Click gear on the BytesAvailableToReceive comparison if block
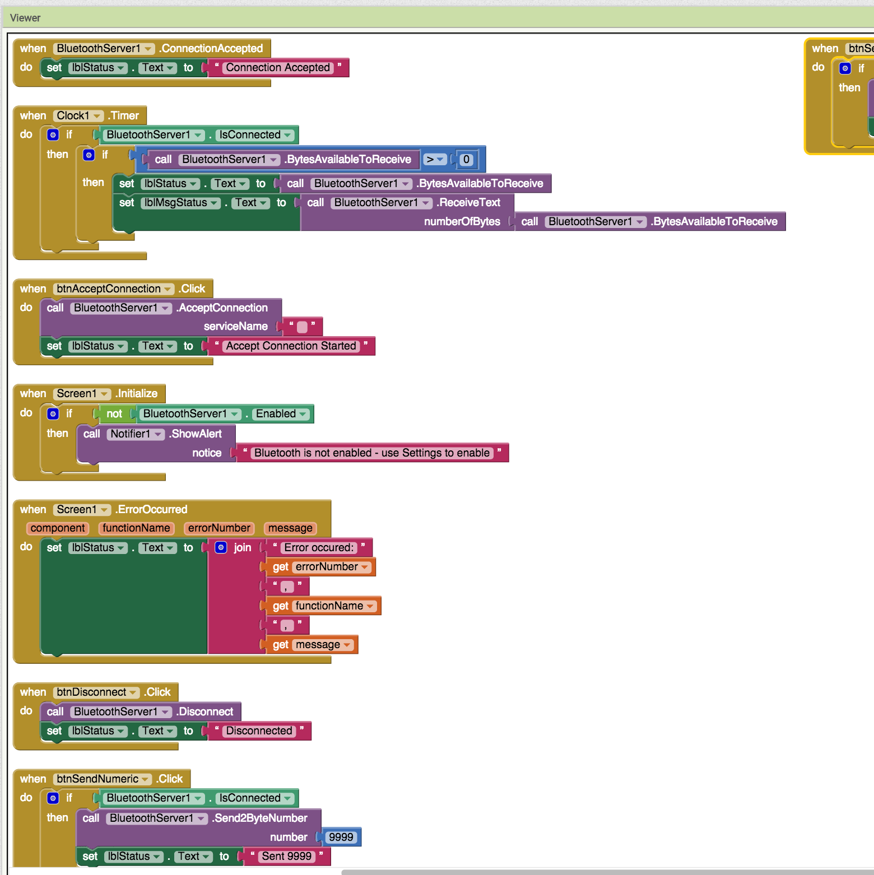The height and width of the screenshot is (875, 874). point(89,155)
